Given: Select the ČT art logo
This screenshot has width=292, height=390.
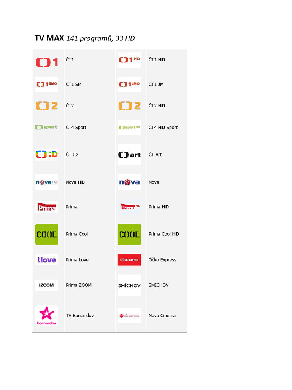Looking at the screenshot, I should pyautogui.click(x=129, y=155).
